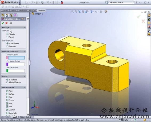Collapse the Settings section
The image size is (151, 122).
click(25, 28)
